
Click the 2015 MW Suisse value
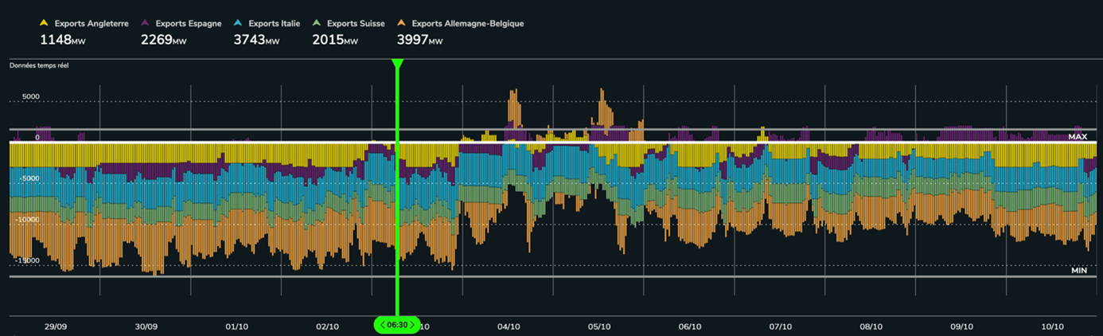pyautogui.click(x=334, y=40)
